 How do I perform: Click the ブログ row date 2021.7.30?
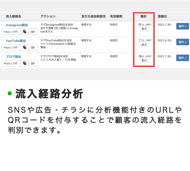[164, 56]
